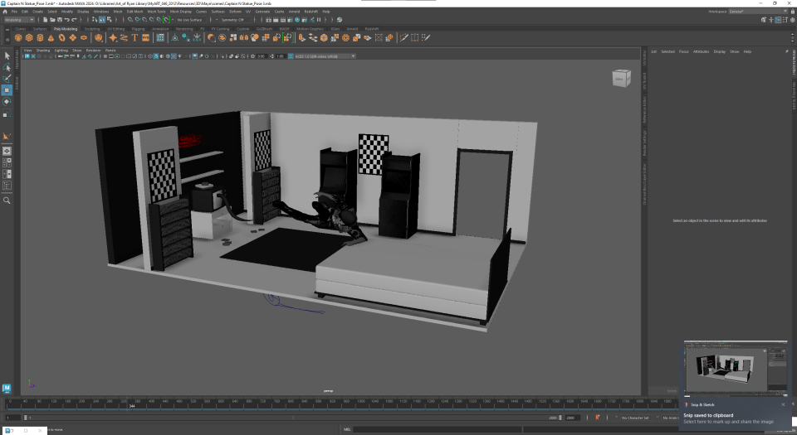Toggle the Tool Settings icon at top right
The height and width of the screenshot is (435, 797).
click(785, 20)
